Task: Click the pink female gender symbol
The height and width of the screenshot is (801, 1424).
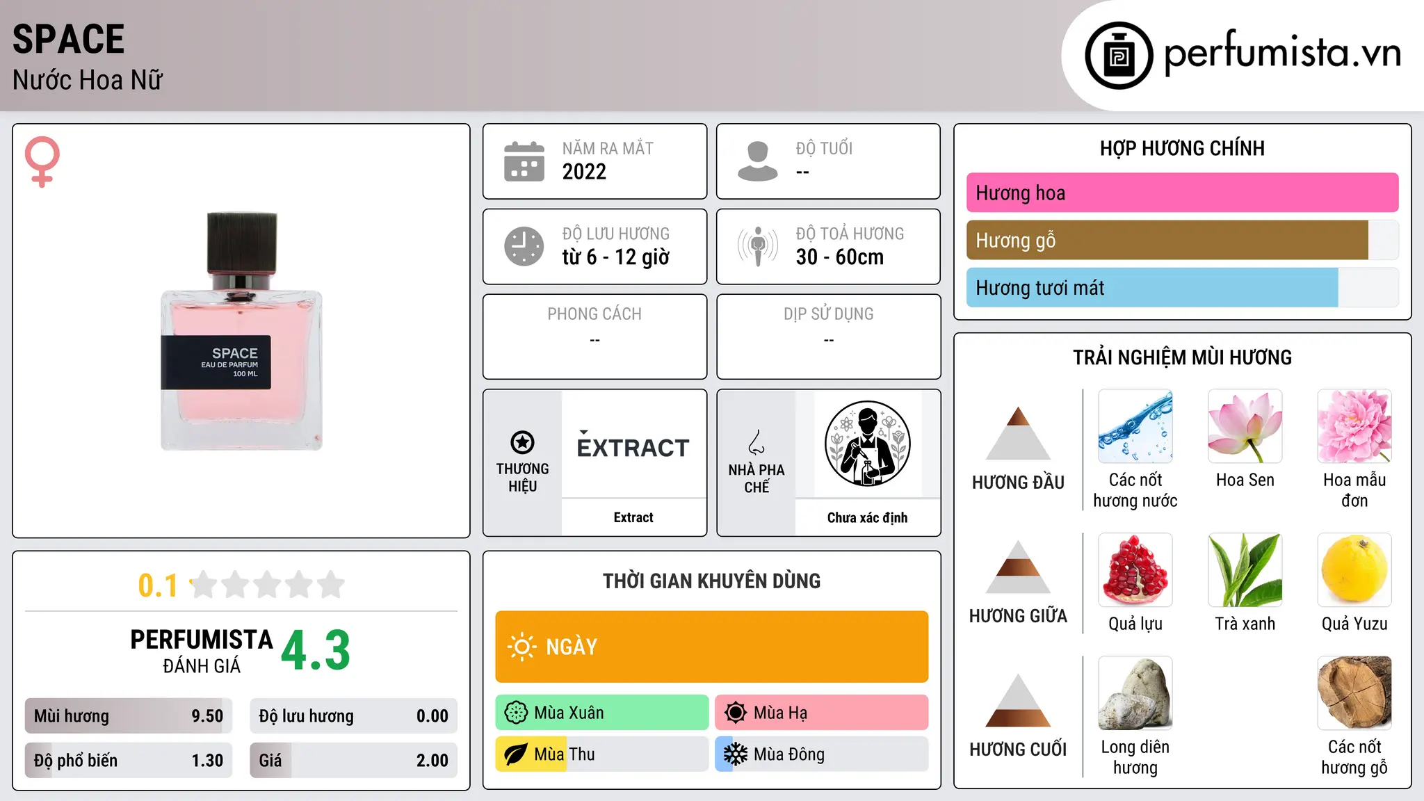Action: [x=42, y=162]
